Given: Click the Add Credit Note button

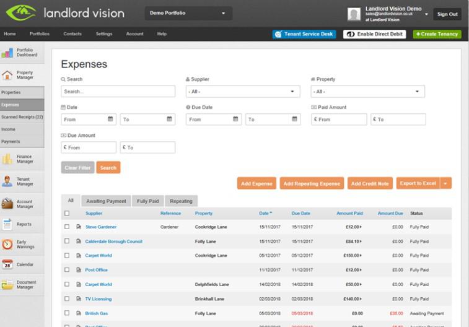Looking at the screenshot, I should [370, 183].
